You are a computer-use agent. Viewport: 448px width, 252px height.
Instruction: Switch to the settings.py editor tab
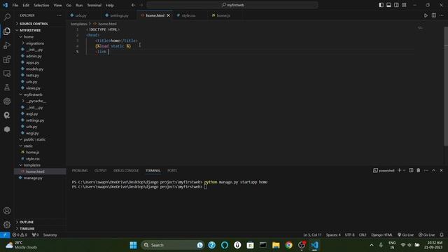(119, 15)
